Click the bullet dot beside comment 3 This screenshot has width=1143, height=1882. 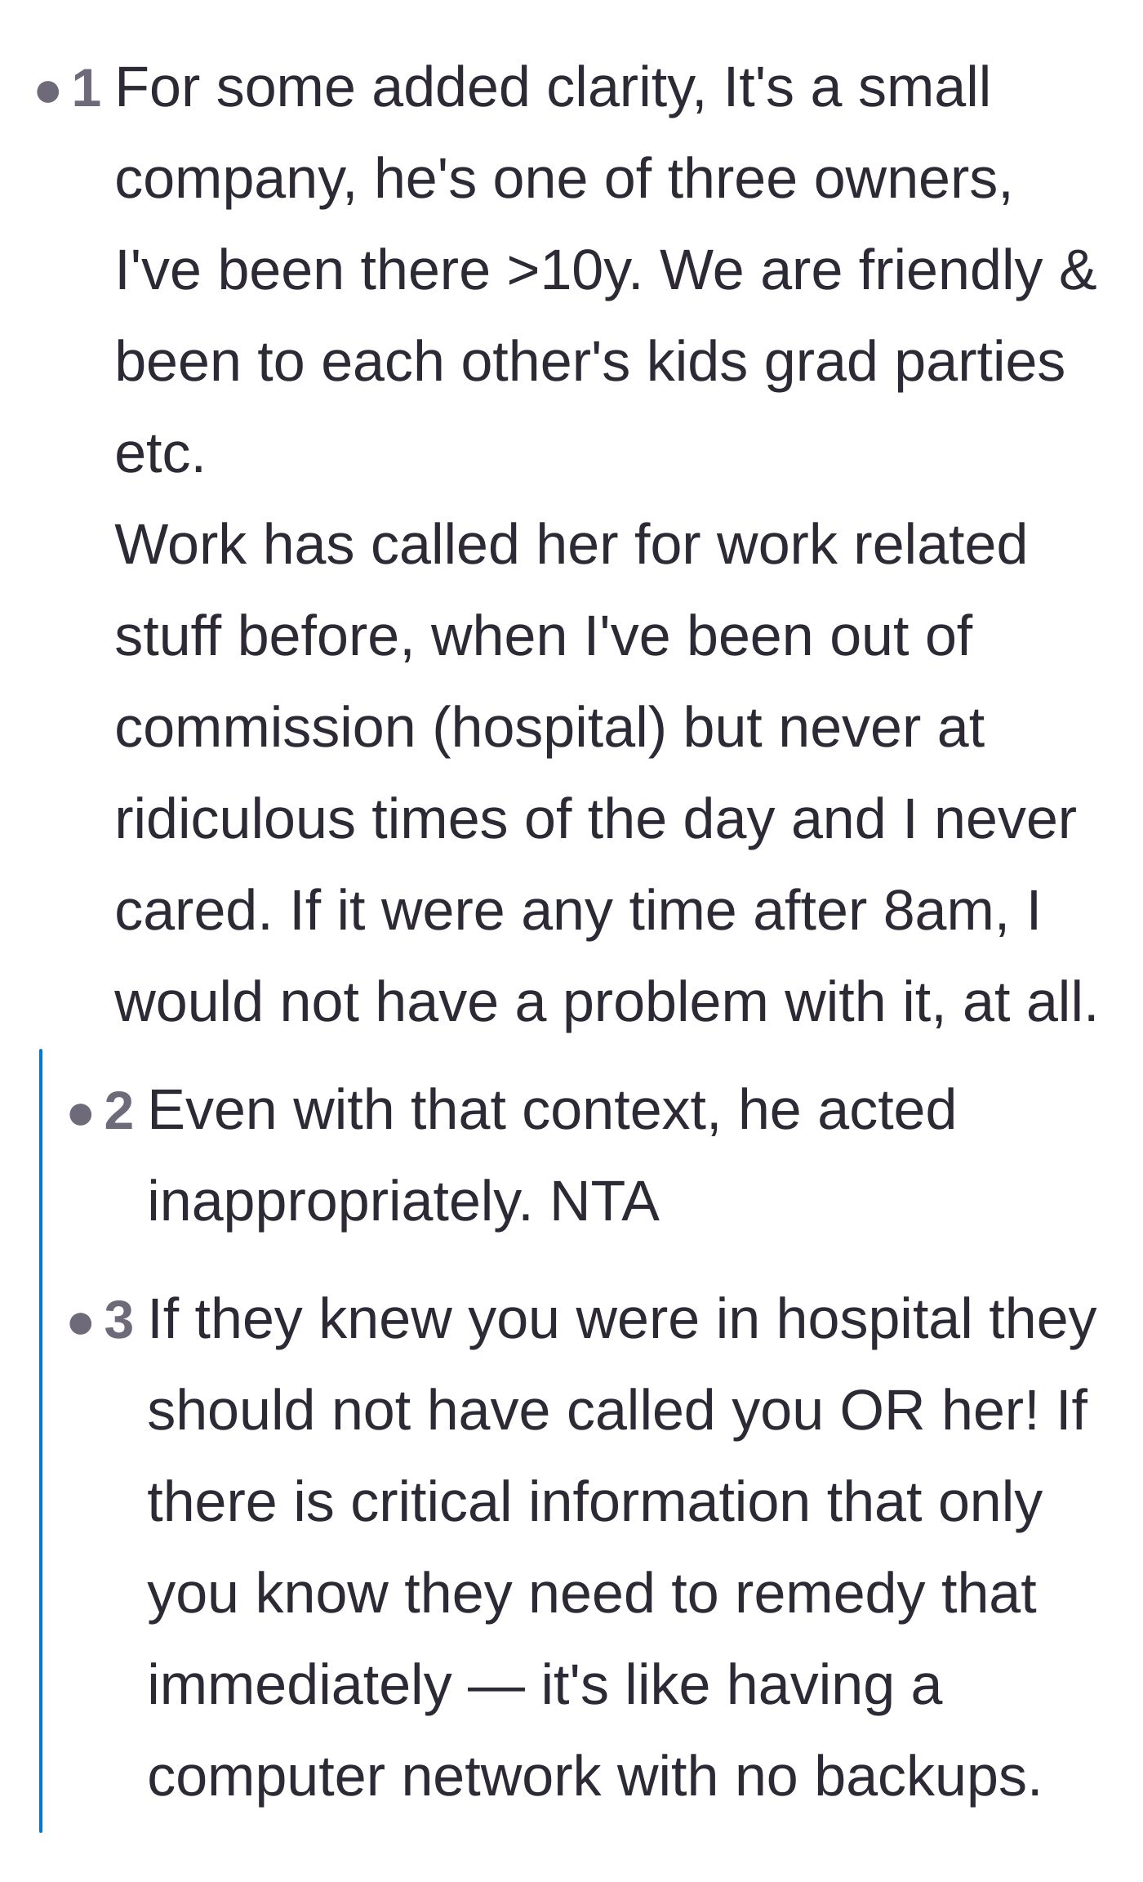point(81,1322)
